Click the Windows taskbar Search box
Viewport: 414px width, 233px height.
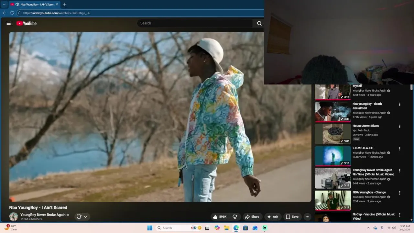coord(179,228)
